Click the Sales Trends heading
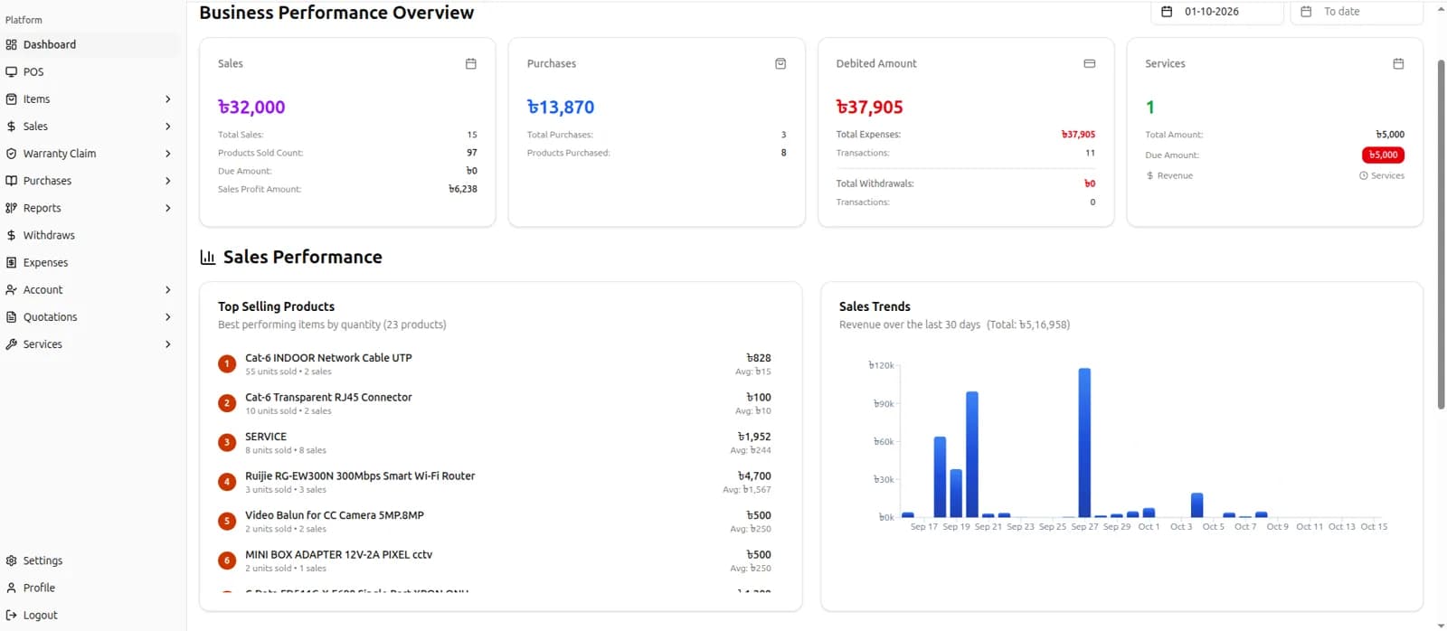Image resolution: width=1447 pixels, height=631 pixels. point(875,306)
